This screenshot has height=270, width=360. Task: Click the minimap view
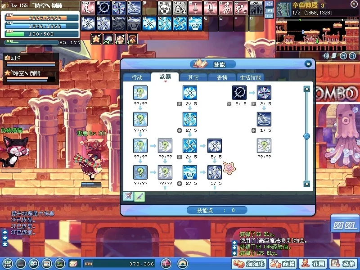click(x=316, y=34)
